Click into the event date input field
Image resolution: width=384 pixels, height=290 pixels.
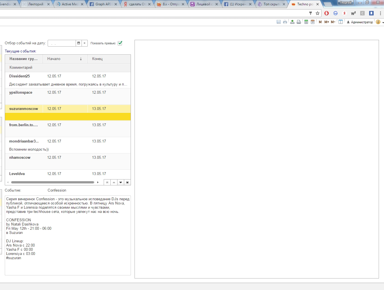click(x=62, y=43)
